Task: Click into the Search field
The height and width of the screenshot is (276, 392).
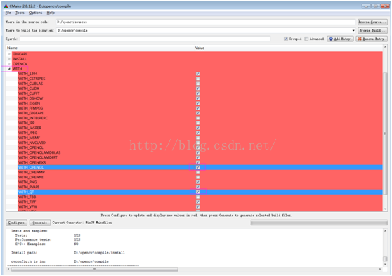Action: tap(145, 39)
